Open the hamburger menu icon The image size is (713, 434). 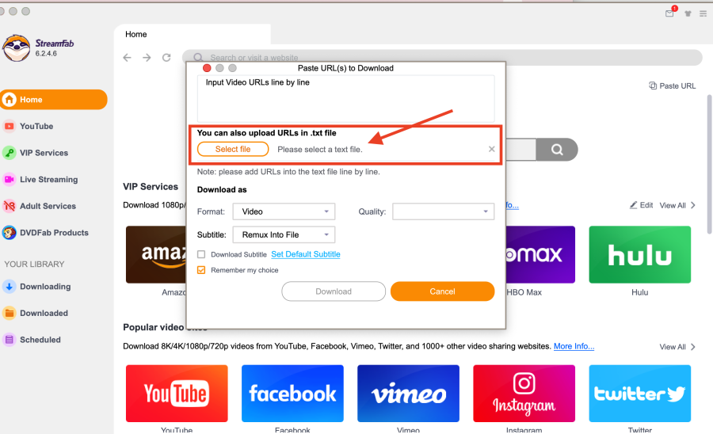(703, 13)
